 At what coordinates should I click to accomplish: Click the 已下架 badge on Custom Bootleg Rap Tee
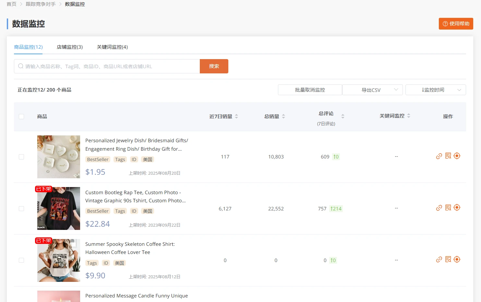click(x=43, y=189)
